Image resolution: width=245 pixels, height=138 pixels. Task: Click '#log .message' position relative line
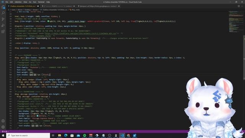click(41, 94)
